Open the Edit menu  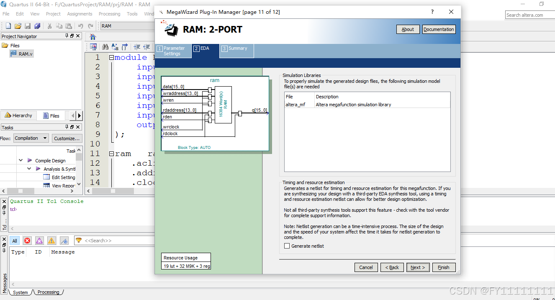coord(20,14)
